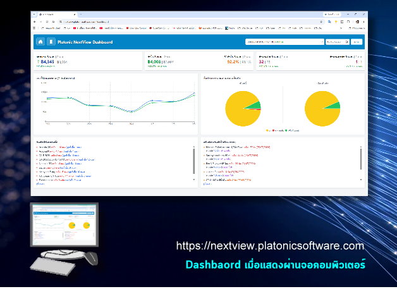Toggle the red legend item under pies

278,130
